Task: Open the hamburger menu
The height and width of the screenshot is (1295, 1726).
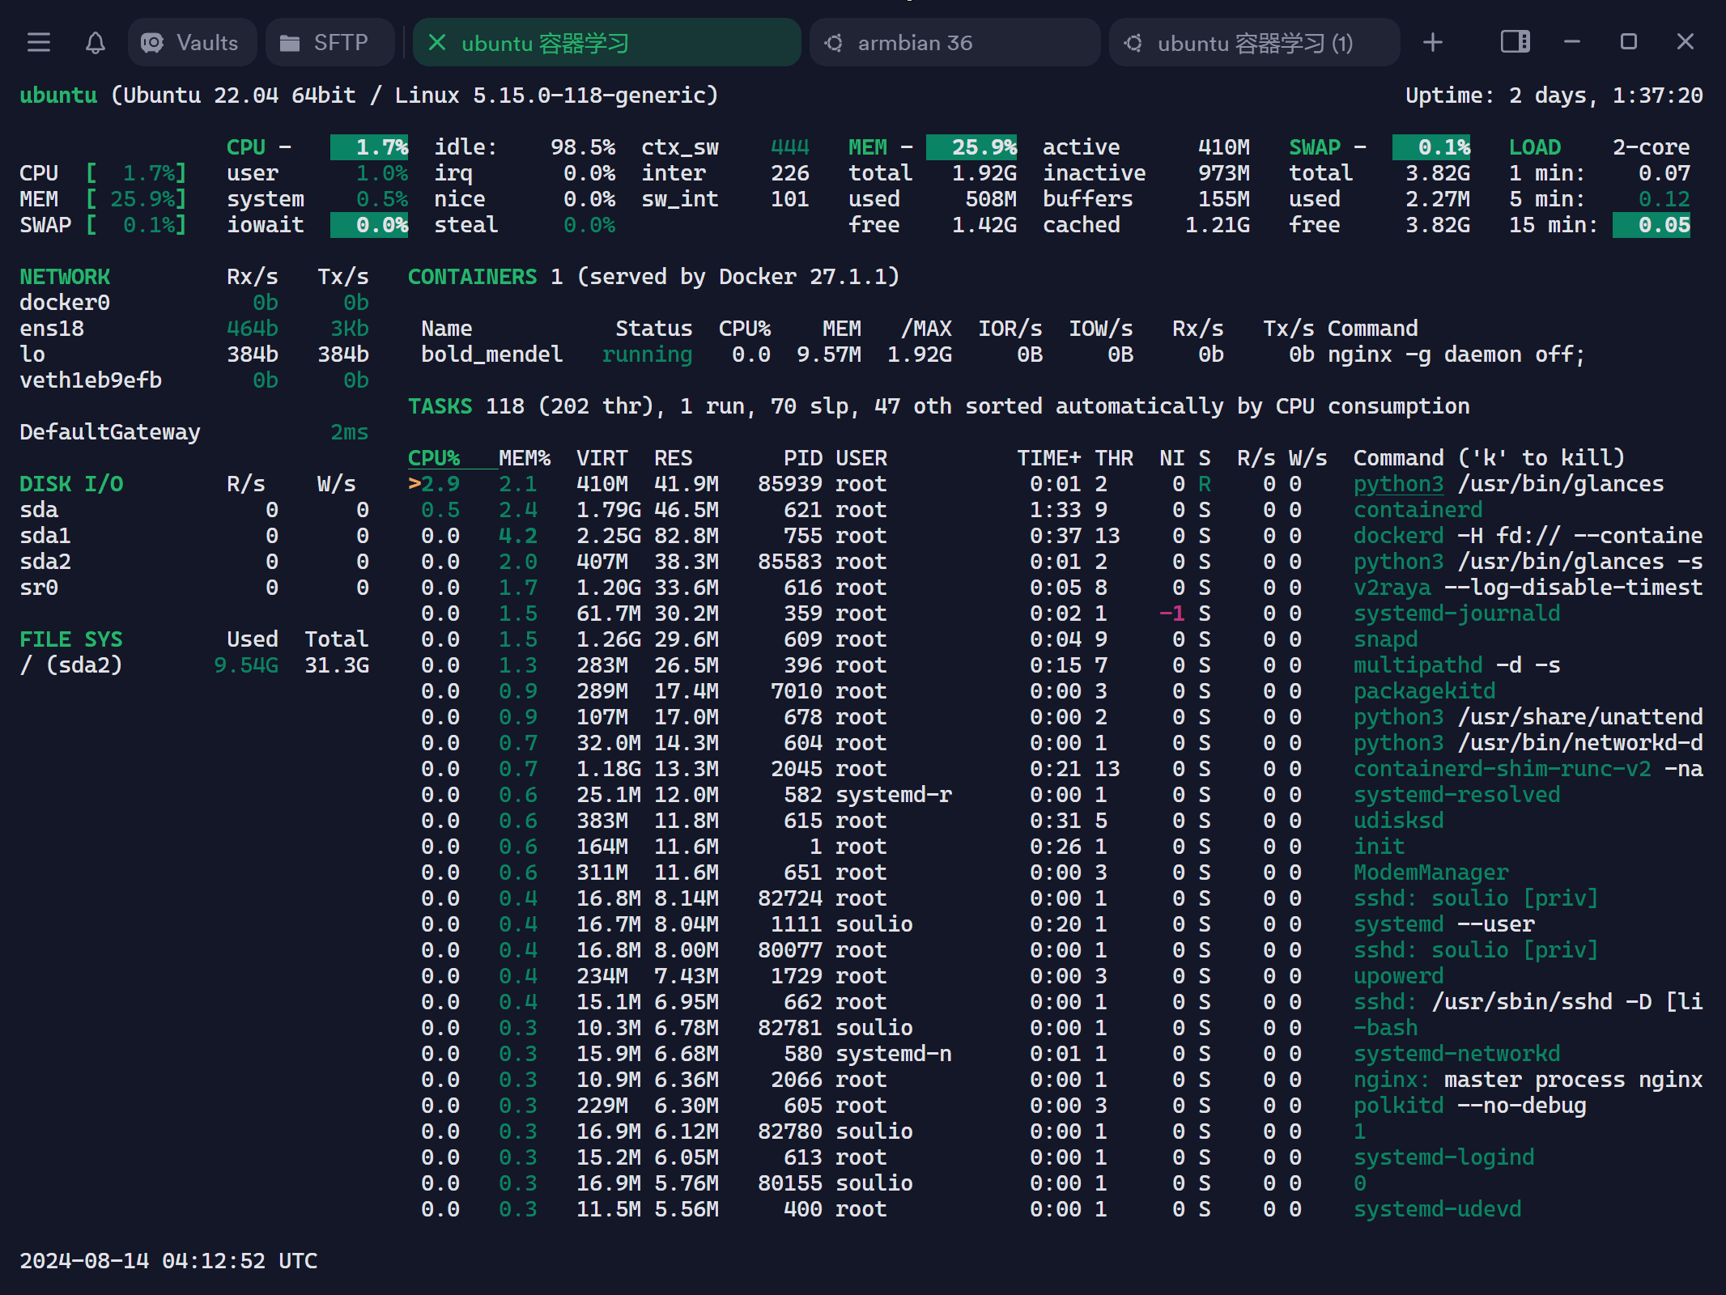Action: click(38, 42)
